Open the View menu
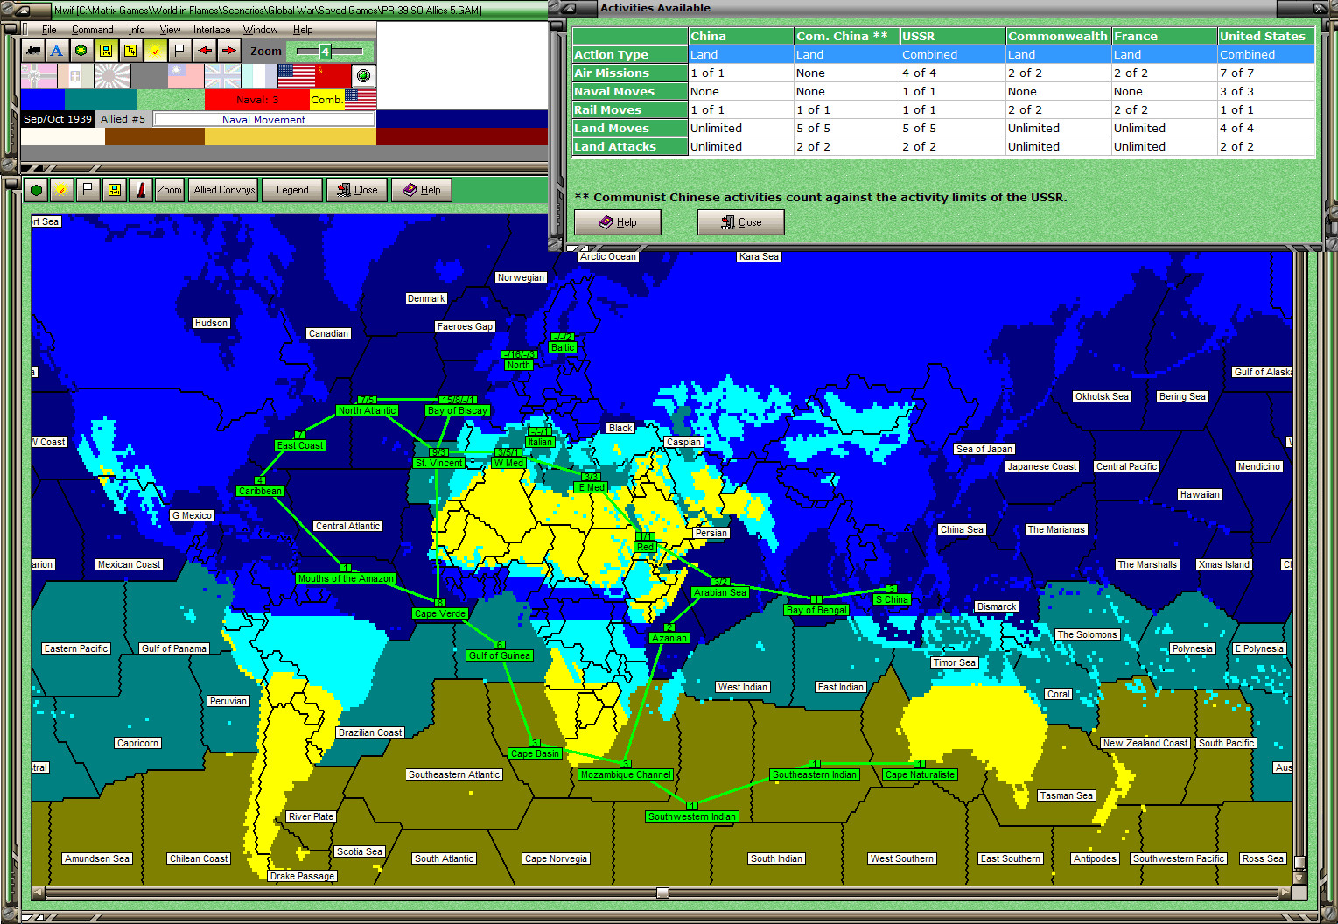 coord(170,30)
